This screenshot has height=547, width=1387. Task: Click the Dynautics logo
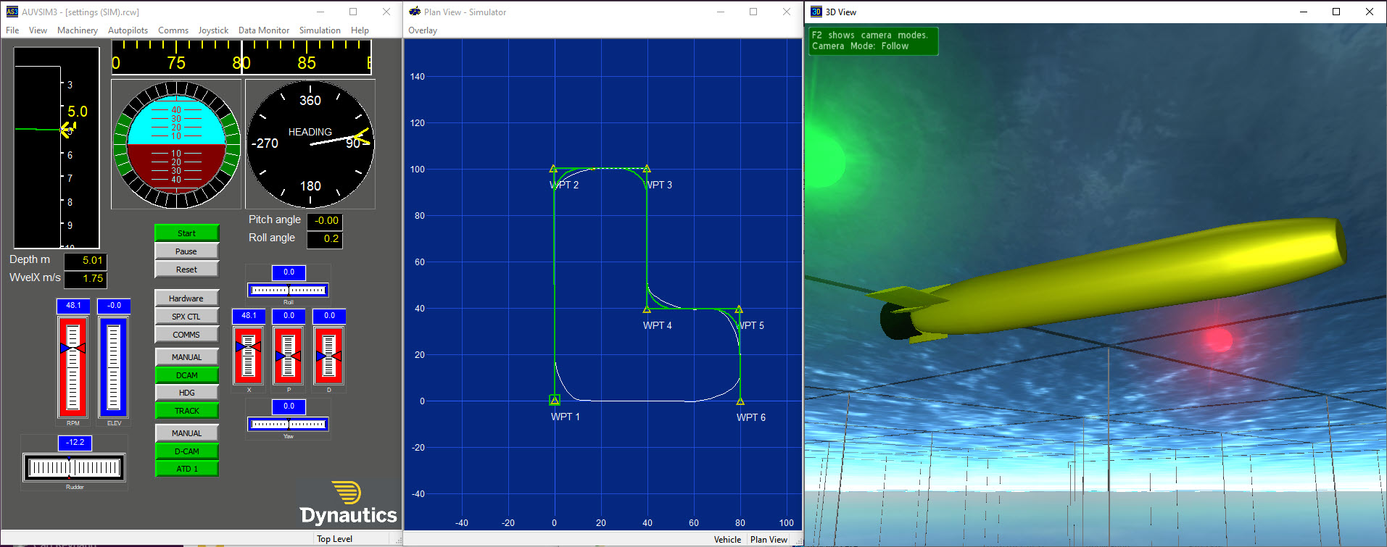tap(349, 504)
